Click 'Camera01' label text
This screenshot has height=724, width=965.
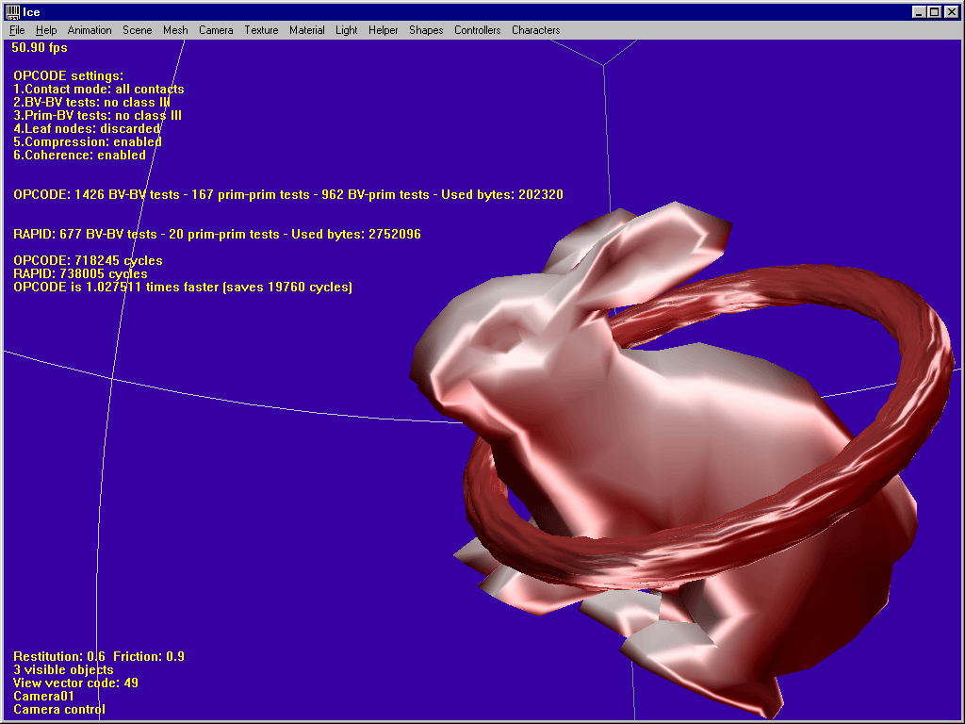(x=43, y=697)
